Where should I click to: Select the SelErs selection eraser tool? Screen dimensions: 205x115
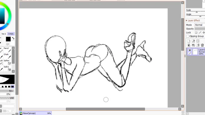[x=8, y=68]
